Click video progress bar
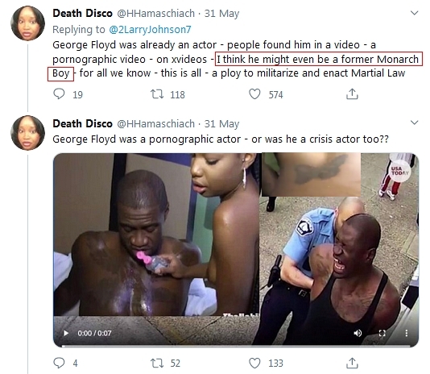430x374 pixels. (236, 346)
